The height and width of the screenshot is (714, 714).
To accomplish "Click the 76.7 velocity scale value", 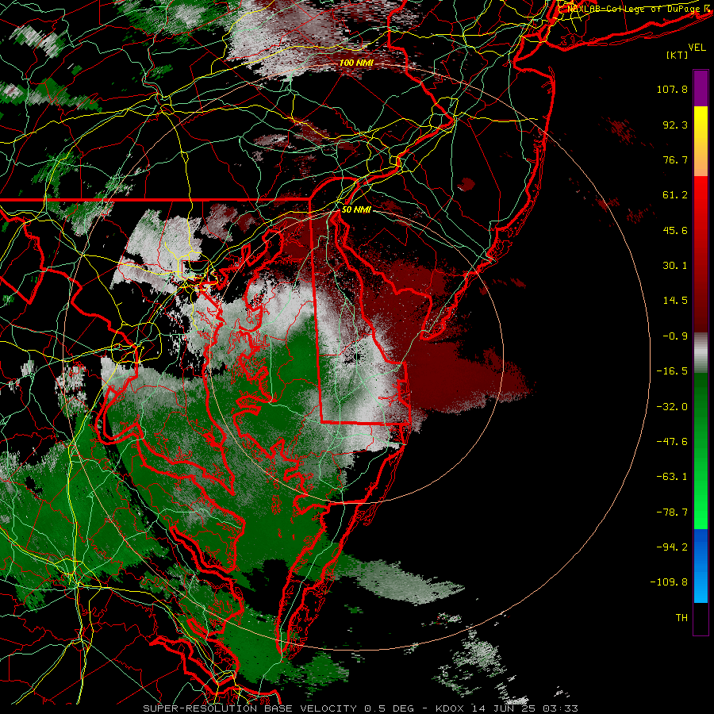I will coord(675,159).
